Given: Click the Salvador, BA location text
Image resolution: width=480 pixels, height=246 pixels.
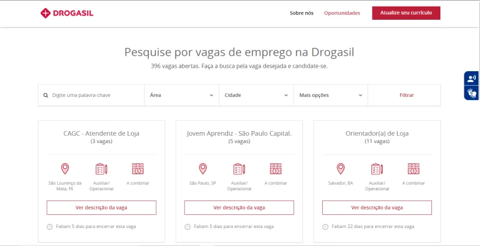Looking at the screenshot, I should click(340, 183).
